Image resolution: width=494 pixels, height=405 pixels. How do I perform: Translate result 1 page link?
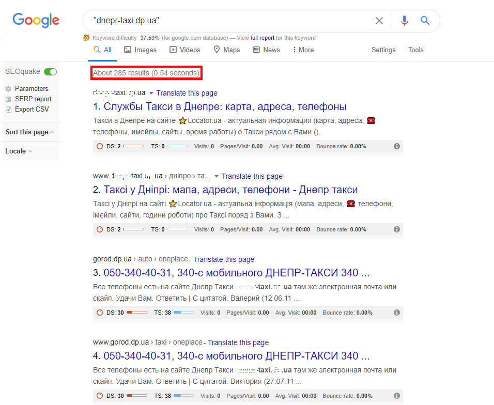[x=187, y=93]
